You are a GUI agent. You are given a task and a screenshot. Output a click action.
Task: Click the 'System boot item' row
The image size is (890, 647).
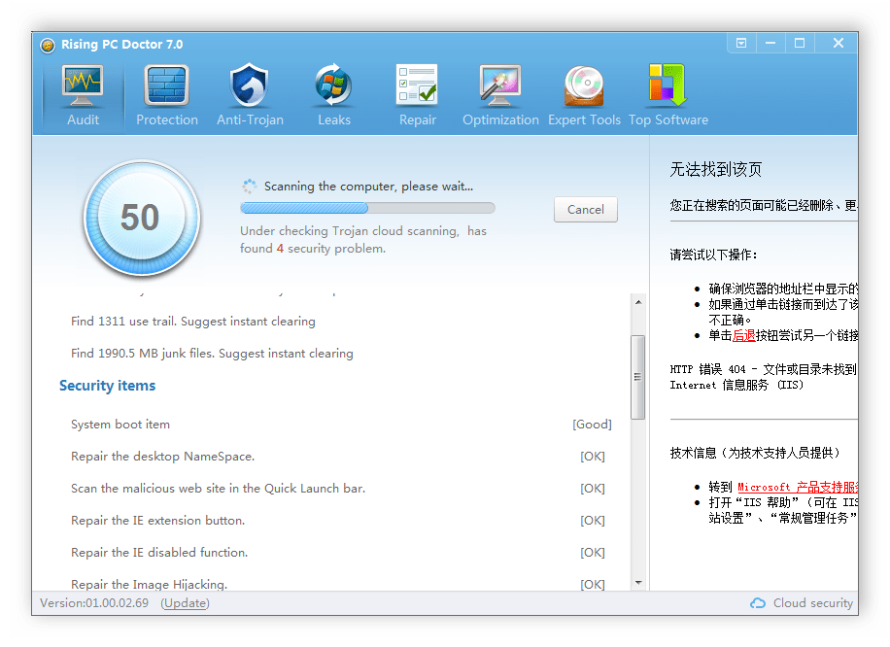(341, 425)
